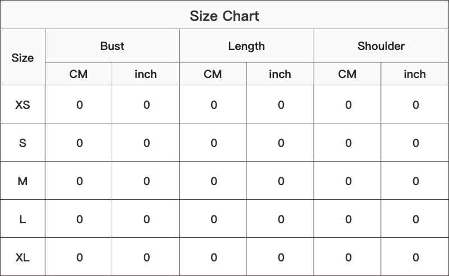Click the XL size row label
This screenshot has width=449, height=276.
pyautogui.click(x=22, y=257)
